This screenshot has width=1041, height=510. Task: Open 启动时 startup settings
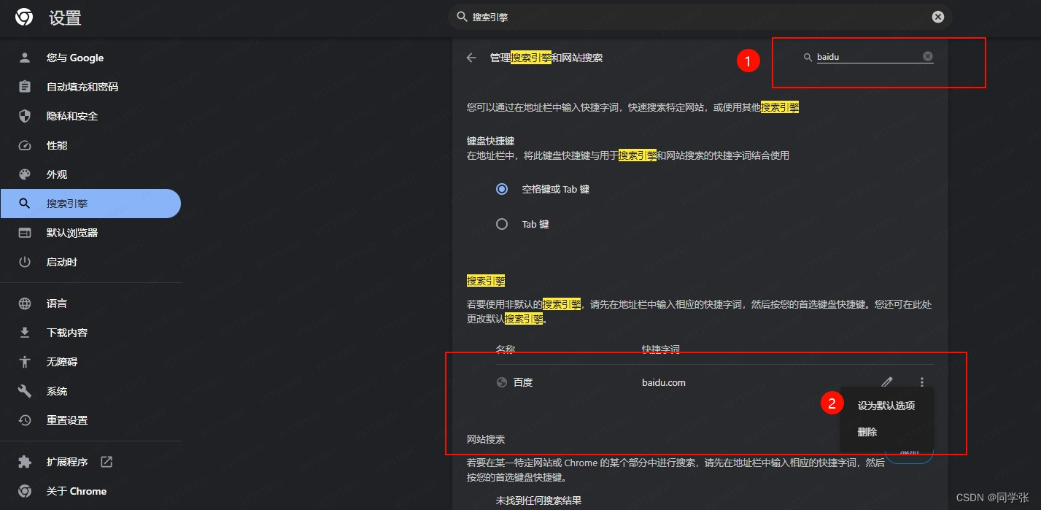tap(62, 262)
